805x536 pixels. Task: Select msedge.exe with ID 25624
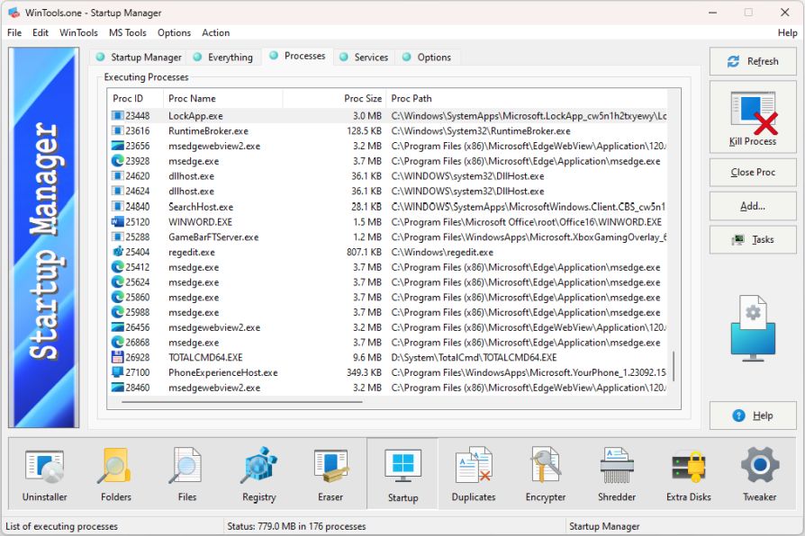click(x=387, y=282)
